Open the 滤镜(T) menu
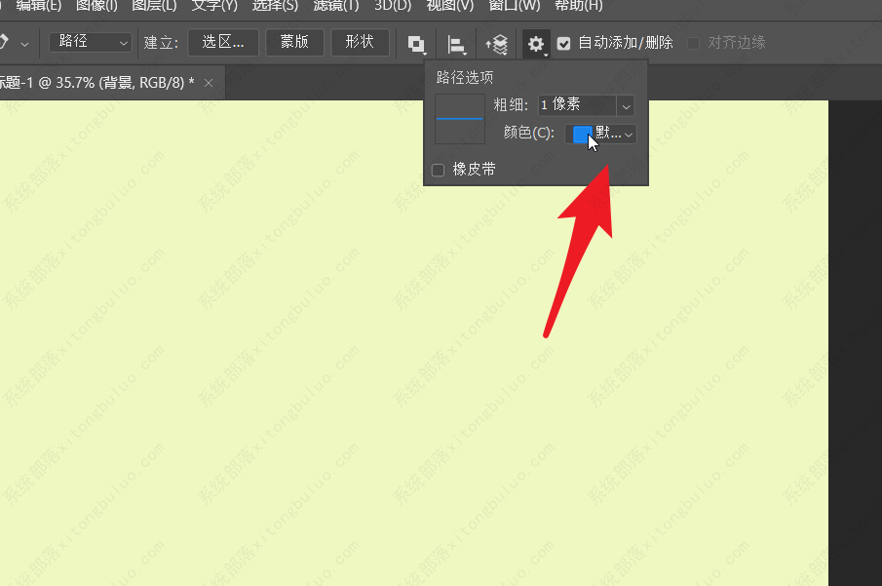The height and width of the screenshot is (586, 882). click(x=336, y=6)
